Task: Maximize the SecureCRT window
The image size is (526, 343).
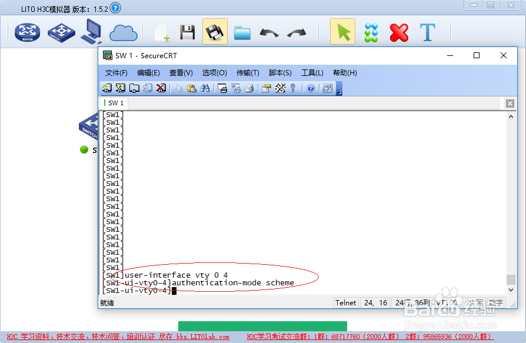Action: 477,55
